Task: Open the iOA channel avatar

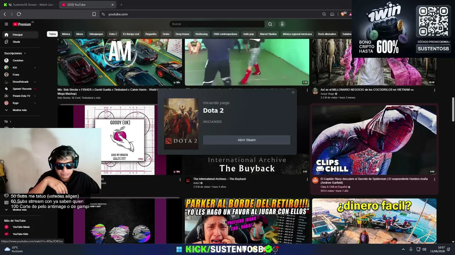Action: coord(6,68)
